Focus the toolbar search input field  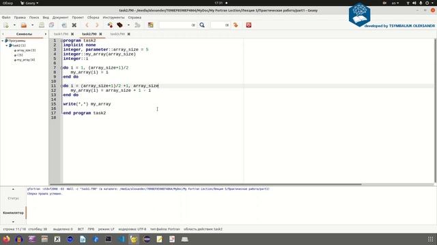pyautogui.click(x=178, y=25)
